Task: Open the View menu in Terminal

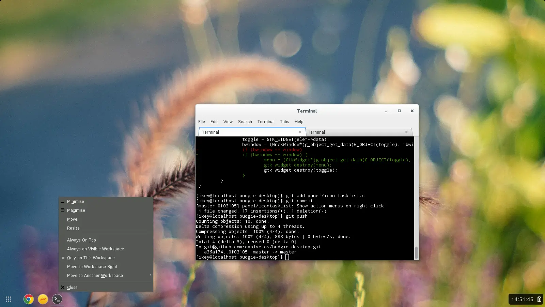Action: tap(228, 121)
